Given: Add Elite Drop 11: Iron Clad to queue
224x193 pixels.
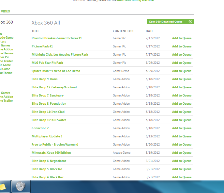Looking at the screenshot, I should click(182, 112).
